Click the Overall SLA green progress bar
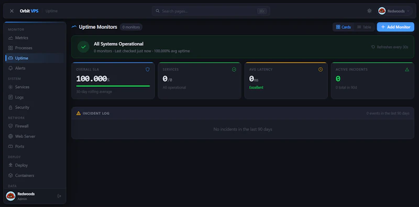This screenshot has width=419, height=207. click(113, 86)
